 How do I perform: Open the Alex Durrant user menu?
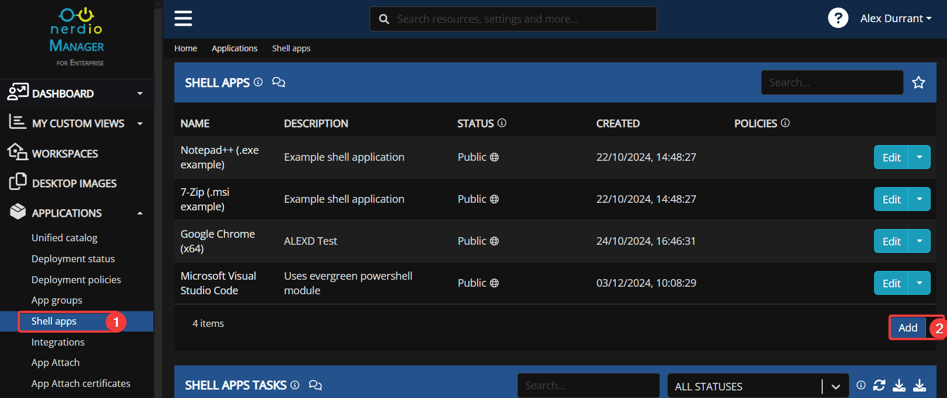896,19
